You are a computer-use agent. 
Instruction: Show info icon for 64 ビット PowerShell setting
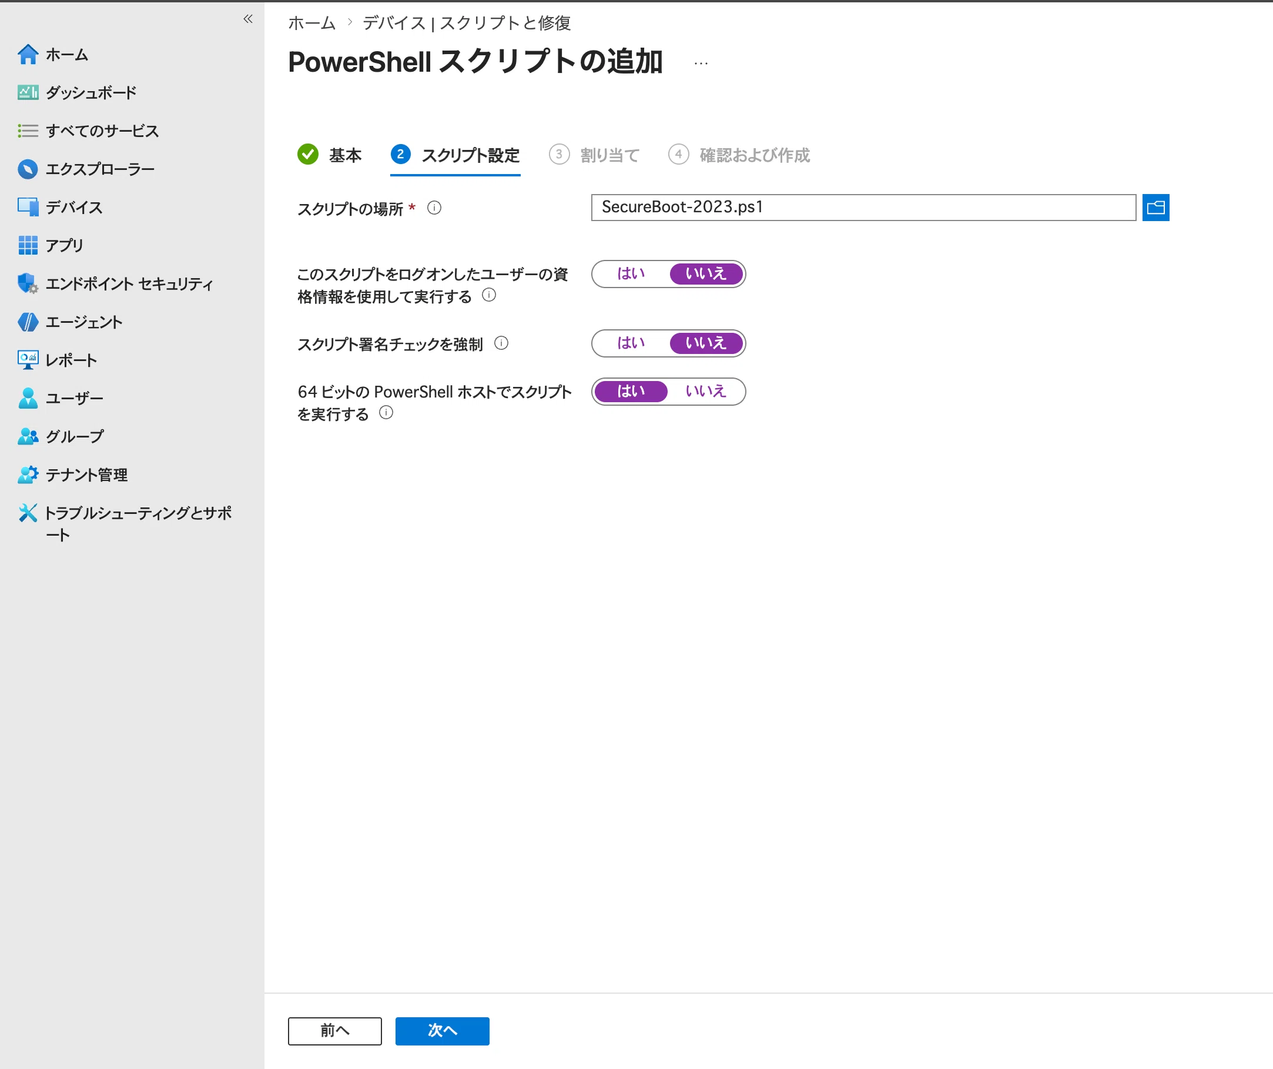pyautogui.click(x=386, y=413)
